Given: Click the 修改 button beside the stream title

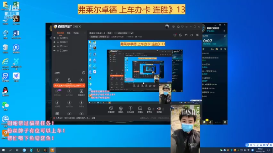Looking at the screenshot, I should [x=109, y=33].
